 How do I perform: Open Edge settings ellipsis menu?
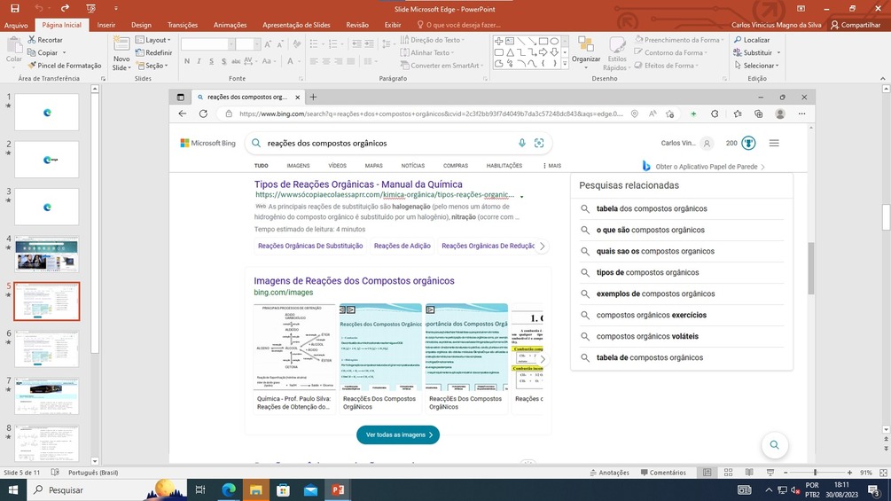[x=801, y=114]
